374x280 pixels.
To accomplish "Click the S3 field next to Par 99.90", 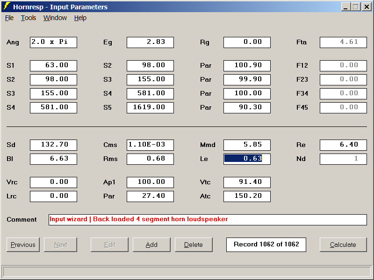I will click(x=150, y=80).
